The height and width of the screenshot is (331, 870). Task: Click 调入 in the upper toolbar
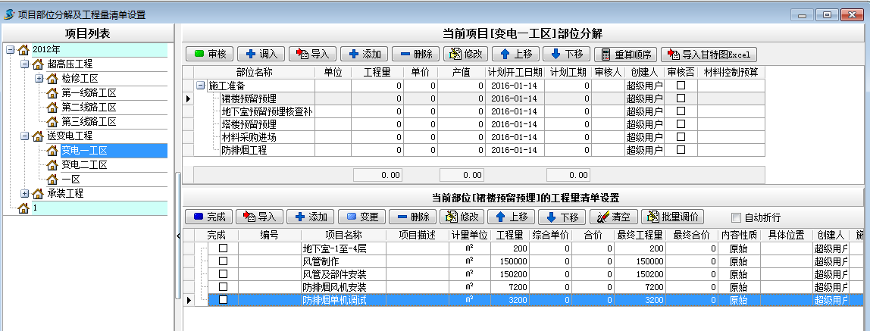(260, 54)
